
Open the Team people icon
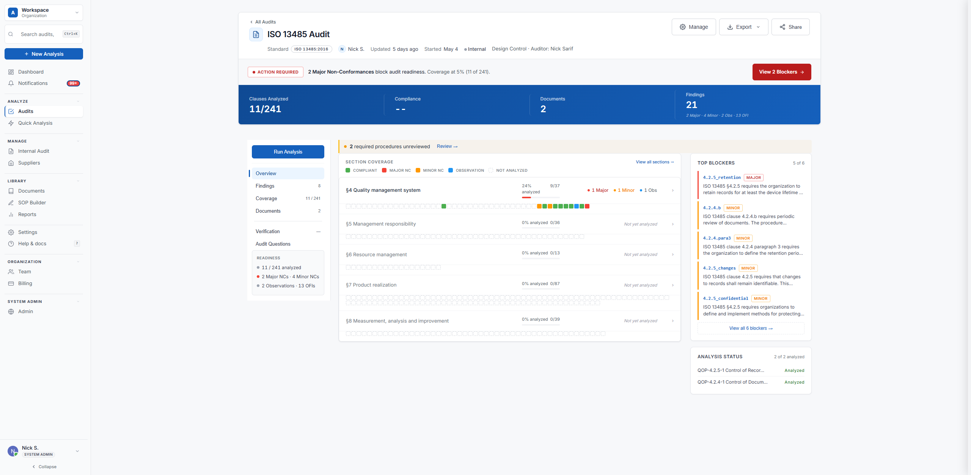[11, 272]
